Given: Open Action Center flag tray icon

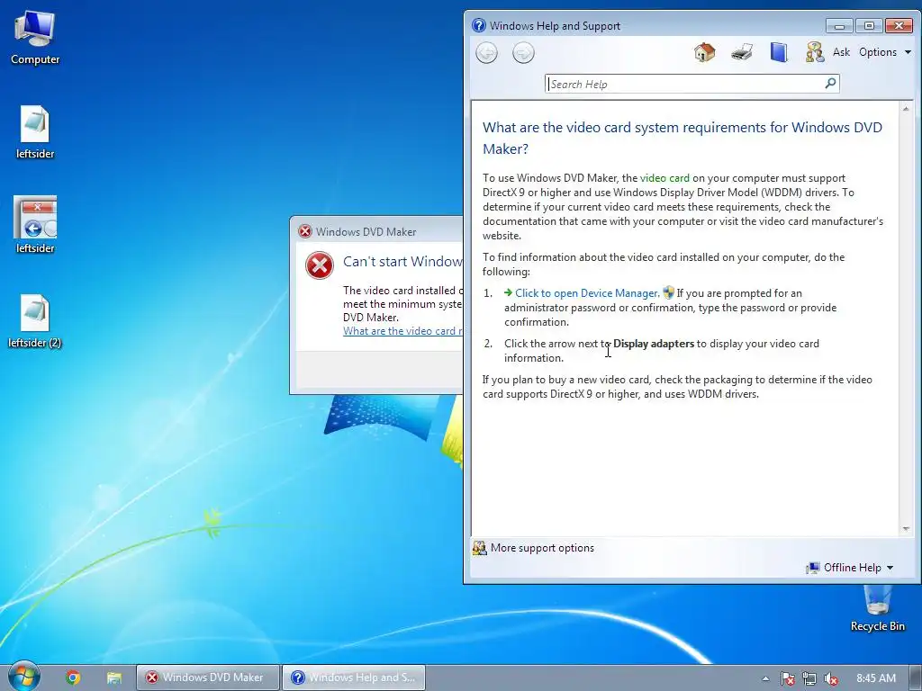Looking at the screenshot, I should point(787,678).
